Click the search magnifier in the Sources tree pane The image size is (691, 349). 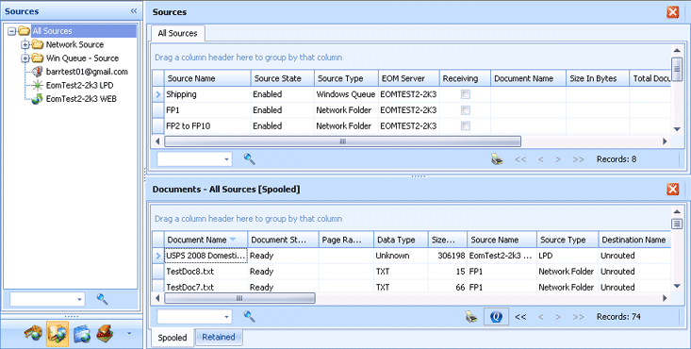[x=102, y=299]
